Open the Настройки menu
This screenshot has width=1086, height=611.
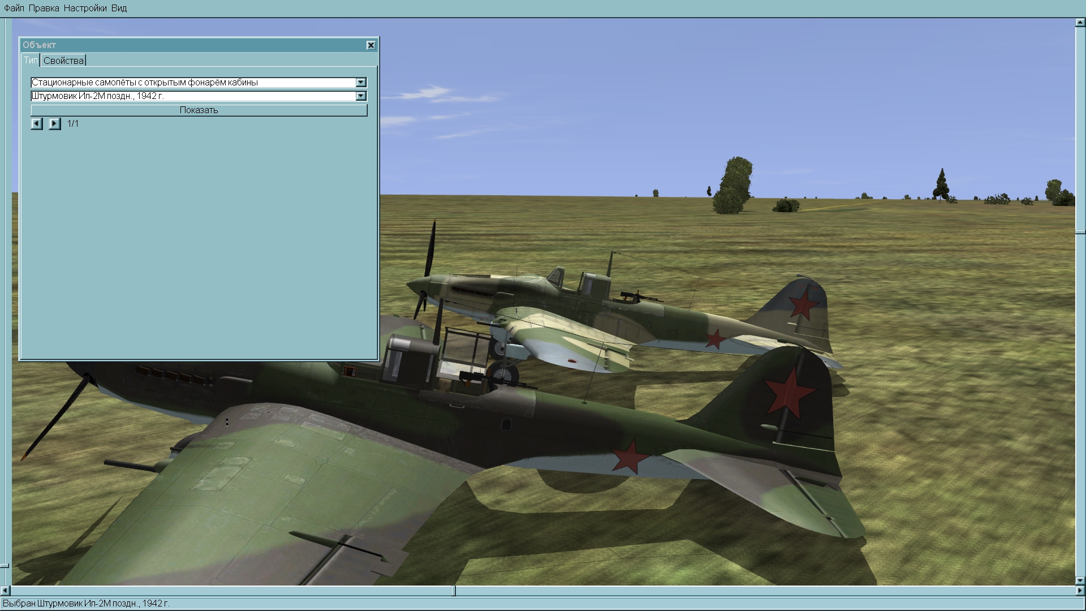85,8
